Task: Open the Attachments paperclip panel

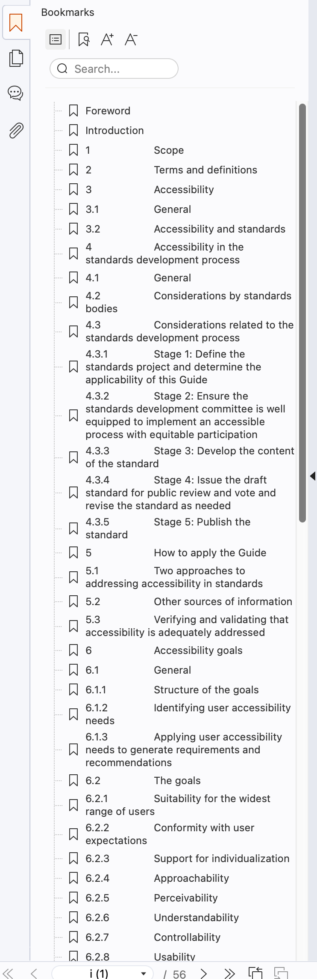Action: pos(16,130)
